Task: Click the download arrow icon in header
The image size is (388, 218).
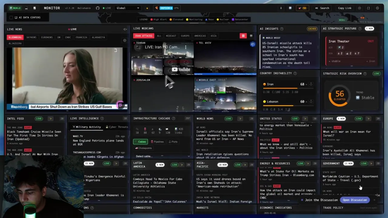Action: pyautogui.click(x=281, y=8)
